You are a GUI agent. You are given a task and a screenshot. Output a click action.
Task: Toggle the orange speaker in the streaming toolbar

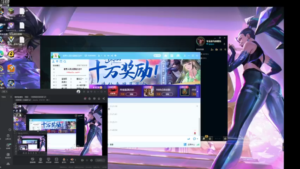[72, 159]
